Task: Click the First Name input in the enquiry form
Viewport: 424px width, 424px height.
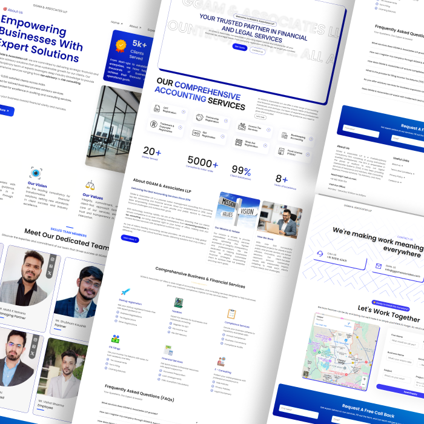Action: (404, 343)
